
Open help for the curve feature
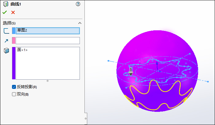[x=78, y=4]
